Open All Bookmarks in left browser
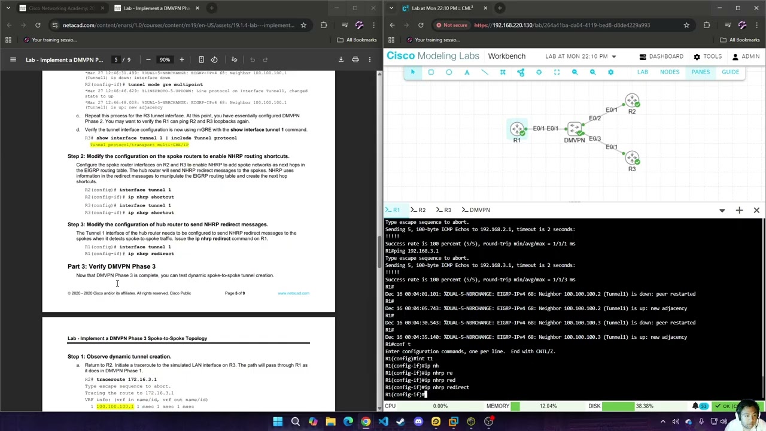Image resolution: width=766 pixels, height=431 pixels. tap(357, 40)
